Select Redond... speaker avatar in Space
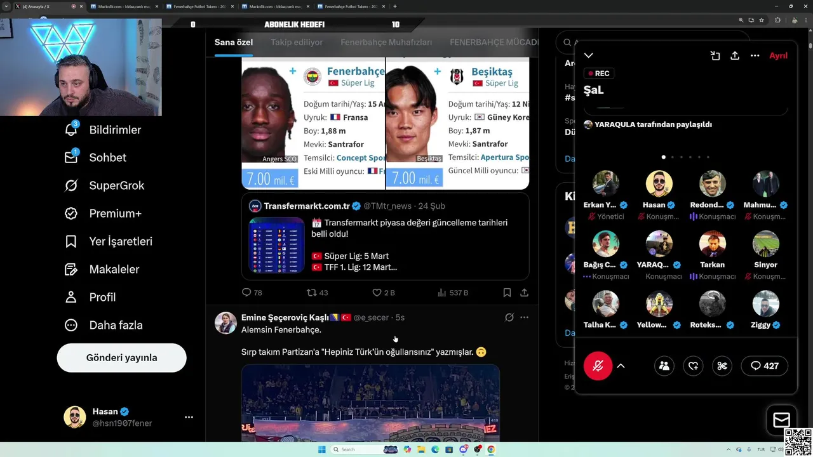Screen dimensions: 813x457 pyautogui.click(x=713, y=183)
